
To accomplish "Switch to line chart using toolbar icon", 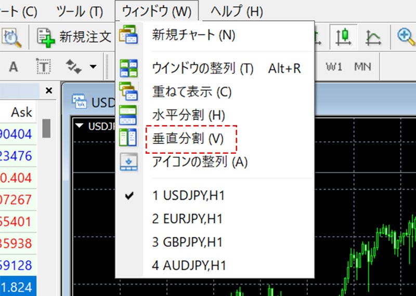I will point(373,37).
